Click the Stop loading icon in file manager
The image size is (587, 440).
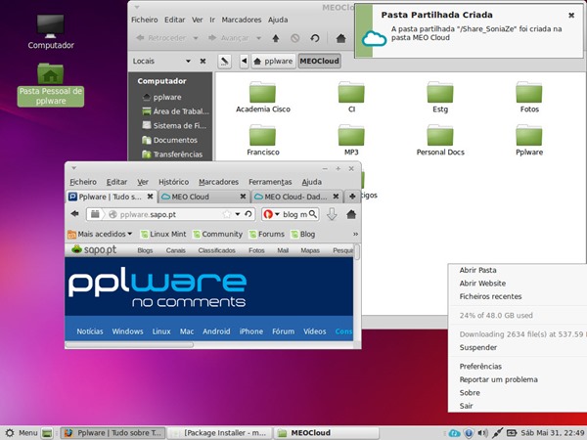tap(295, 38)
